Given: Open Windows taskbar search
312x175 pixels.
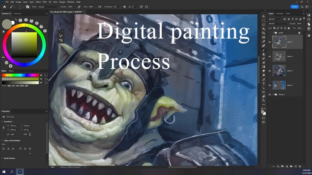Looking at the screenshot, I should click(x=12, y=172).
